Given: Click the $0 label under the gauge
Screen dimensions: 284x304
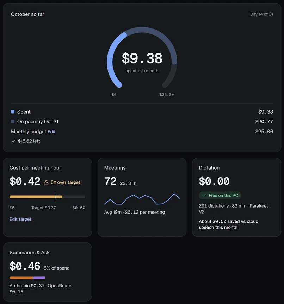Looking at the screenshot, I should click(114, 95).
